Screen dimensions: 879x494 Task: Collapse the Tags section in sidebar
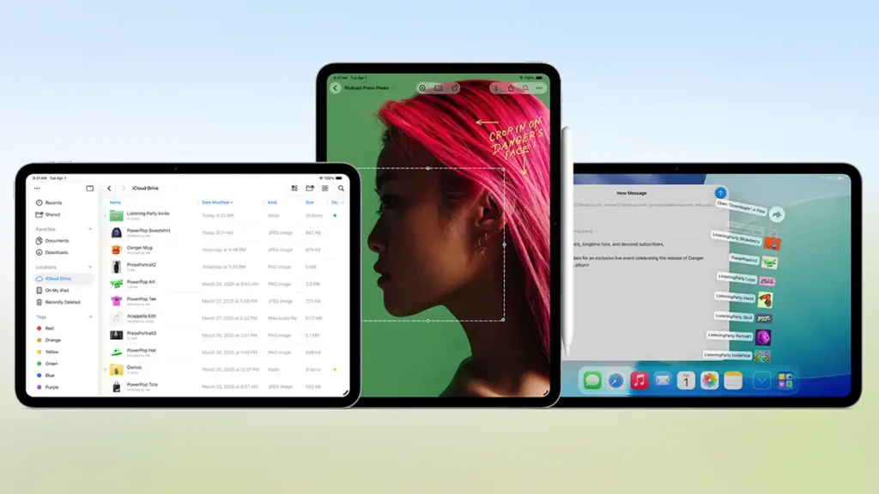91,316
